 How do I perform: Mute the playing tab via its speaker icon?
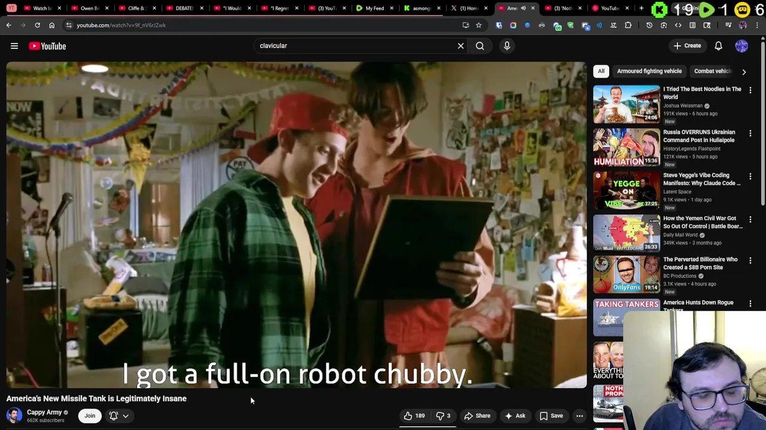(524, 8)
